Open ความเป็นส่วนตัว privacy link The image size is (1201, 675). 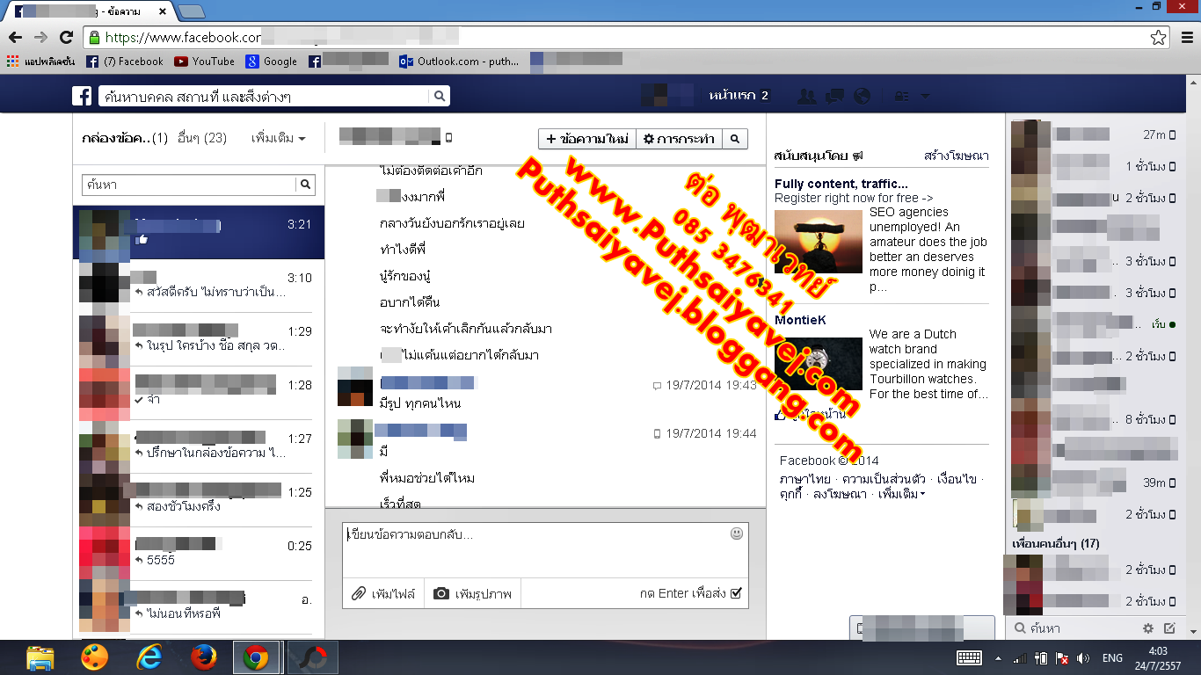pos(884,479)
